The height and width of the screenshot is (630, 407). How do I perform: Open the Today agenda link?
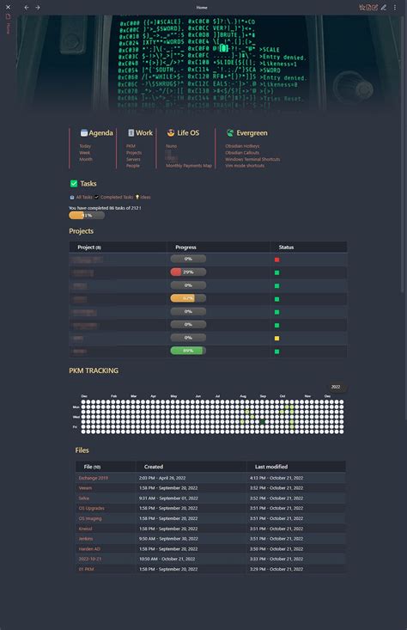coord(85,146)
